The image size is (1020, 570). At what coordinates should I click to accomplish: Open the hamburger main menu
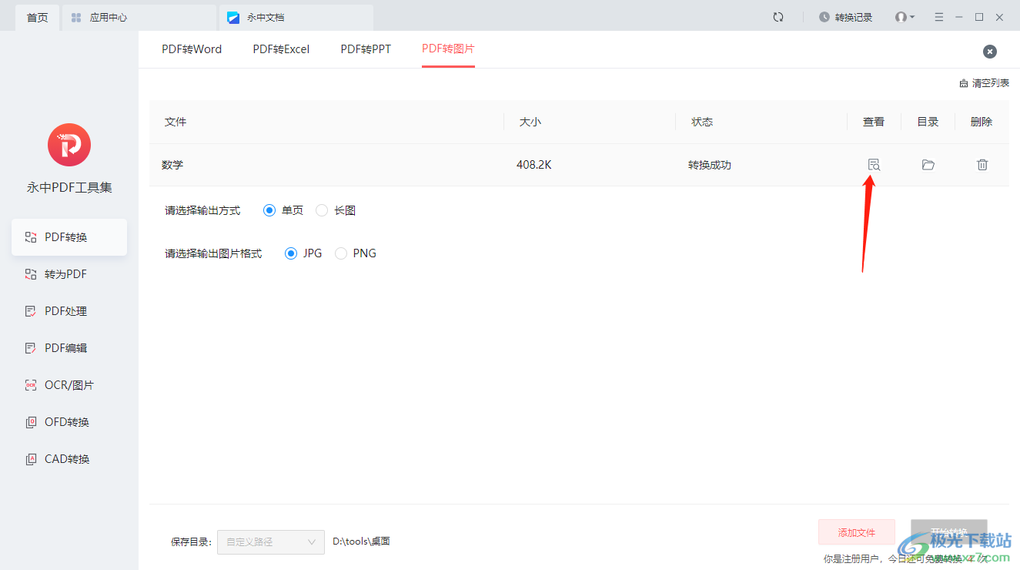tap(938, 17)
